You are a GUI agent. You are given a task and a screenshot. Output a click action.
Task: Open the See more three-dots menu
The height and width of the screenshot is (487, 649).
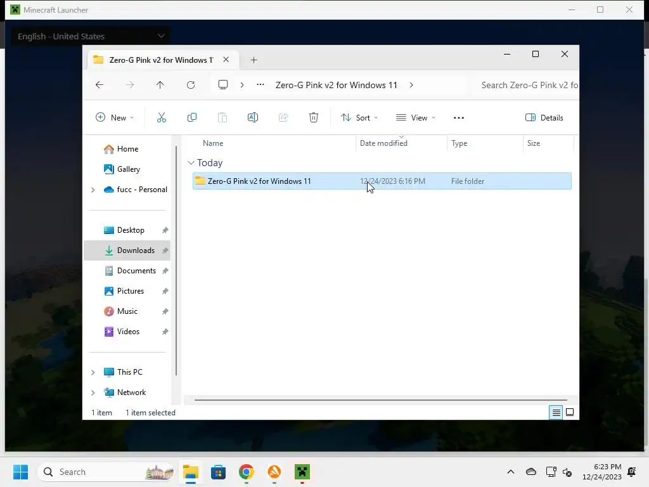[459, 117]
